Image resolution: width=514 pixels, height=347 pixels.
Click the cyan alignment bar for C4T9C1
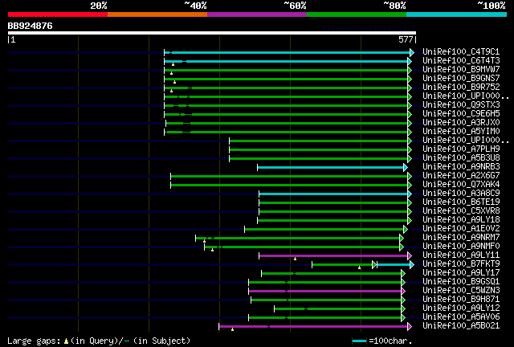288,52
